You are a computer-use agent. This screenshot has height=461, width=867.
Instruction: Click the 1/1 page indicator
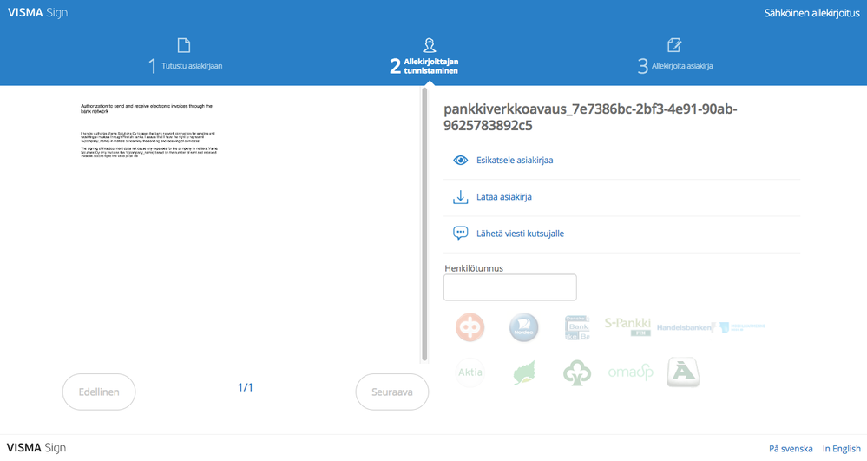(x=245, y=387)
